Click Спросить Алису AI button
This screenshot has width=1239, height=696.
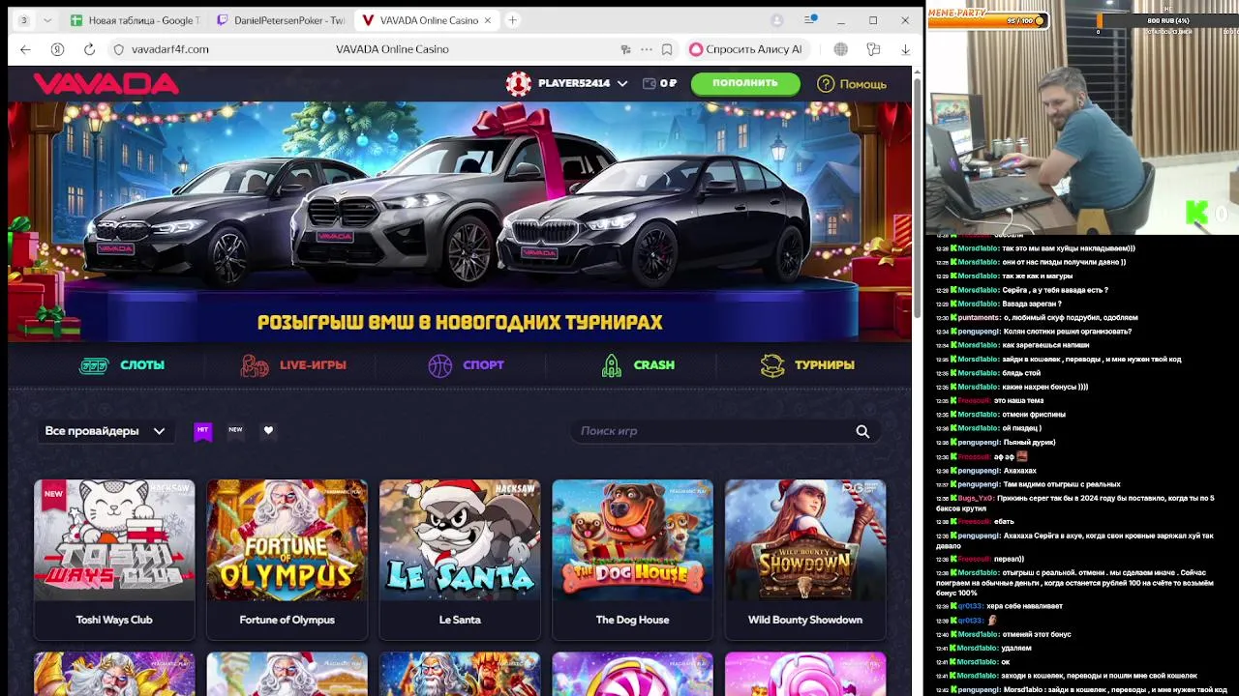pyautogui.click(x=746, y=49)
